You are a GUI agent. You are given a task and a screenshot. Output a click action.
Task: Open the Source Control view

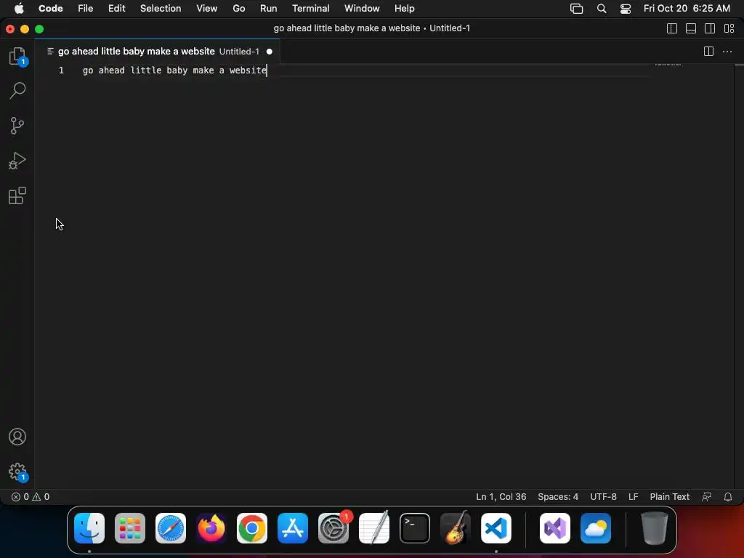point(17,126)
